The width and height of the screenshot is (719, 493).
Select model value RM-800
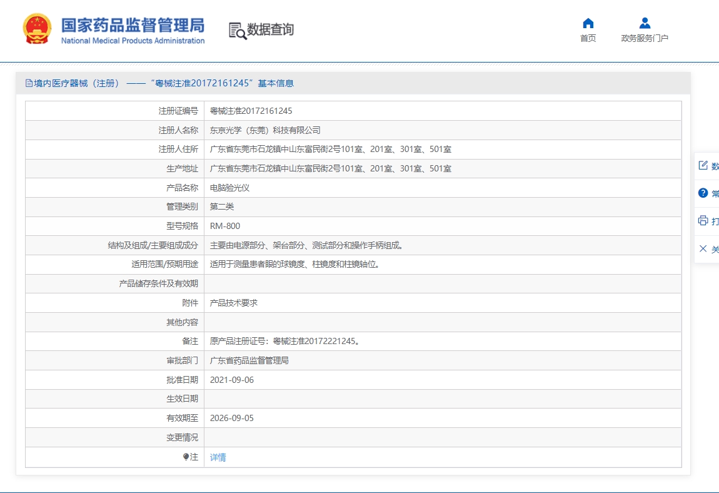pos(225,226)
